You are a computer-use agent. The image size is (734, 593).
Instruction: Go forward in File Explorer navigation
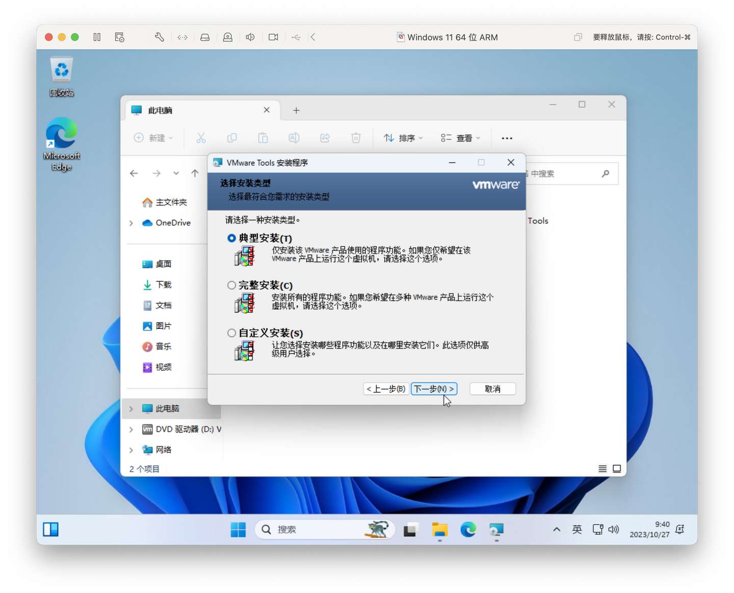click(156, 174)
